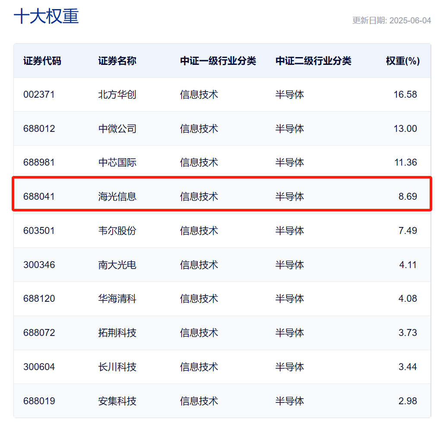Select stock code 688981
The width and height of the screenshot is (440, 425).
(39, 163)
